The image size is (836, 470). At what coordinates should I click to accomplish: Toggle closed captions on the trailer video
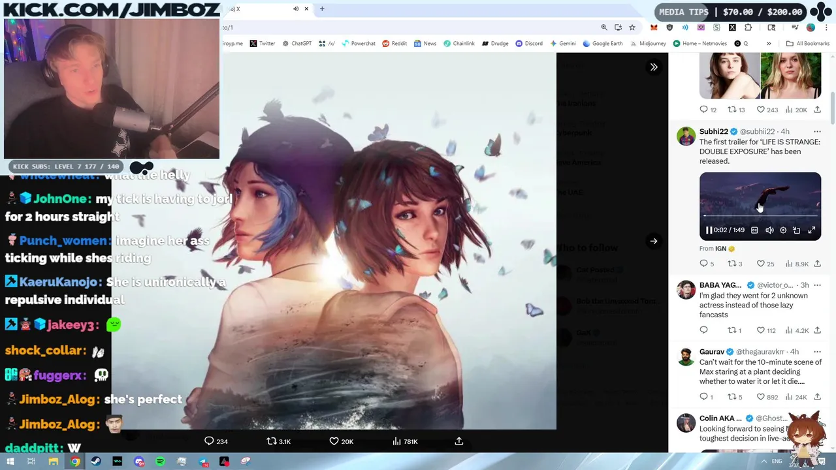pos(754,230)
